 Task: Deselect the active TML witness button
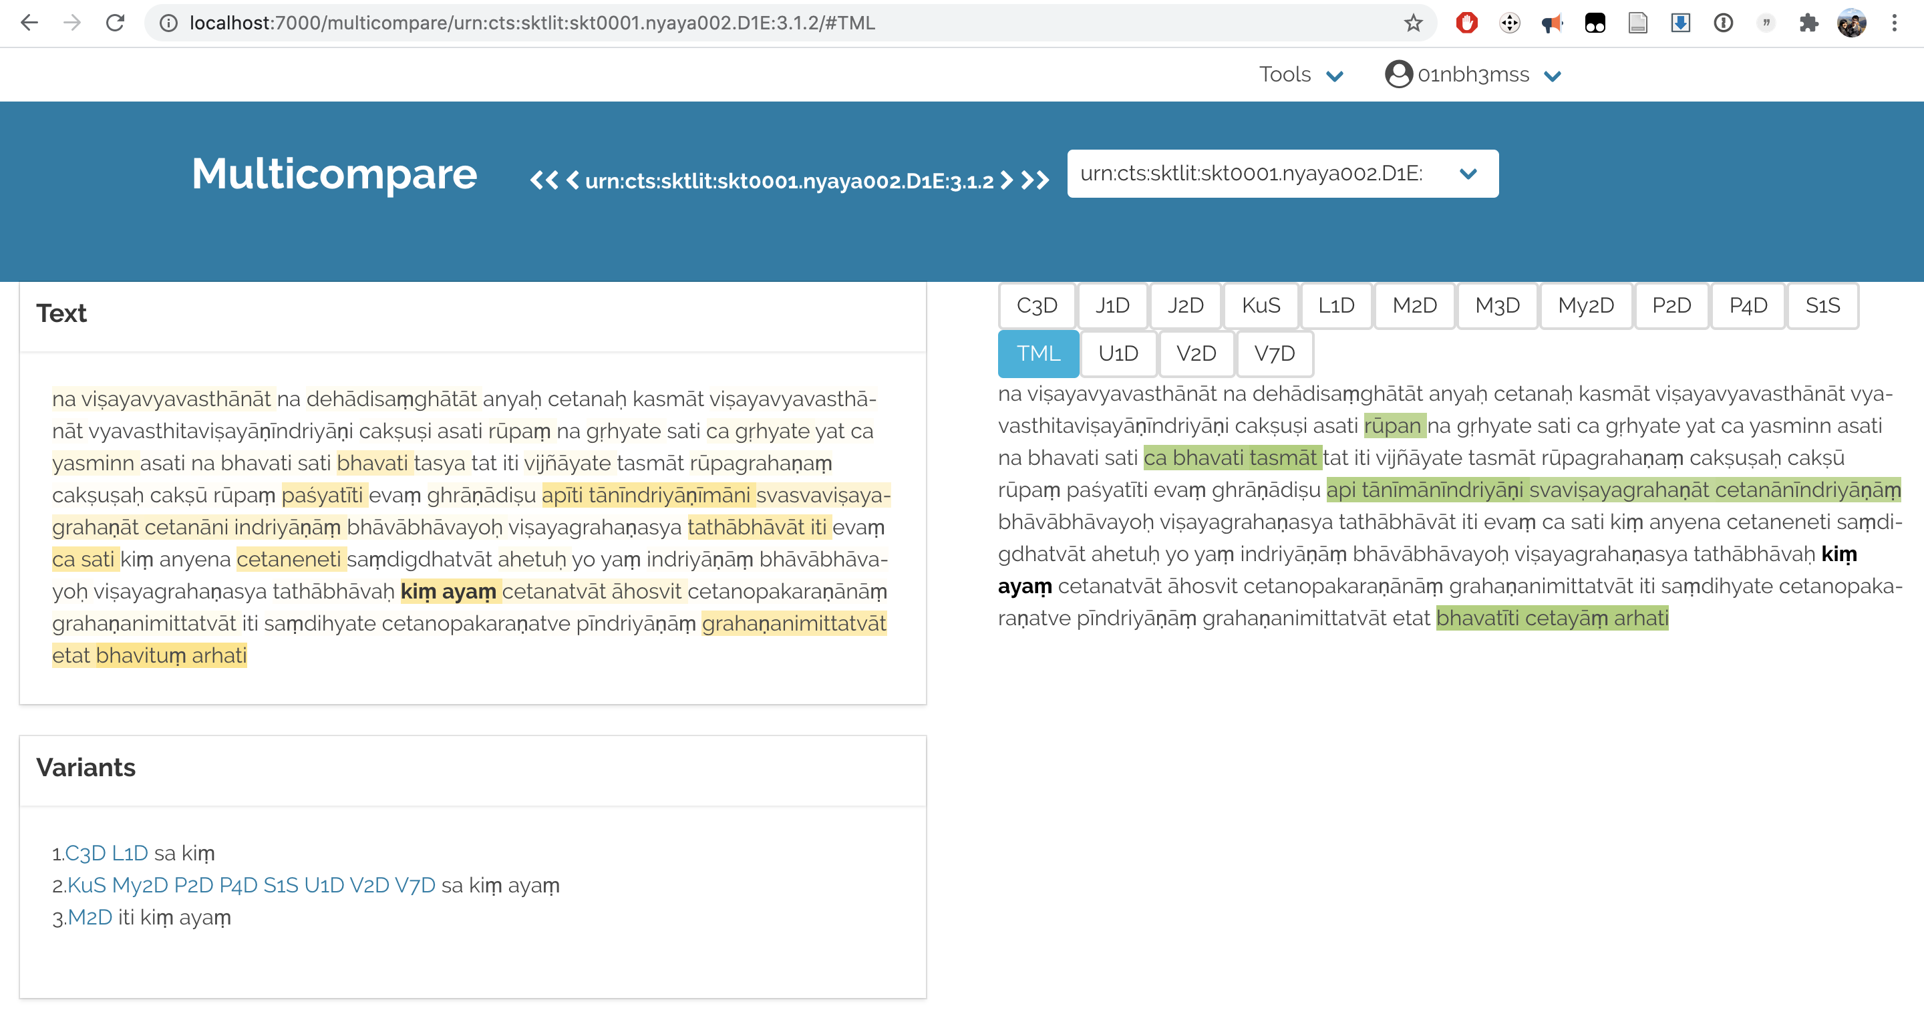click(x=1037, y=353)
